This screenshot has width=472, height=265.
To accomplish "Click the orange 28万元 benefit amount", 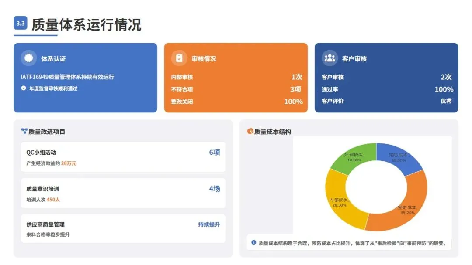I will coord(69,163).
